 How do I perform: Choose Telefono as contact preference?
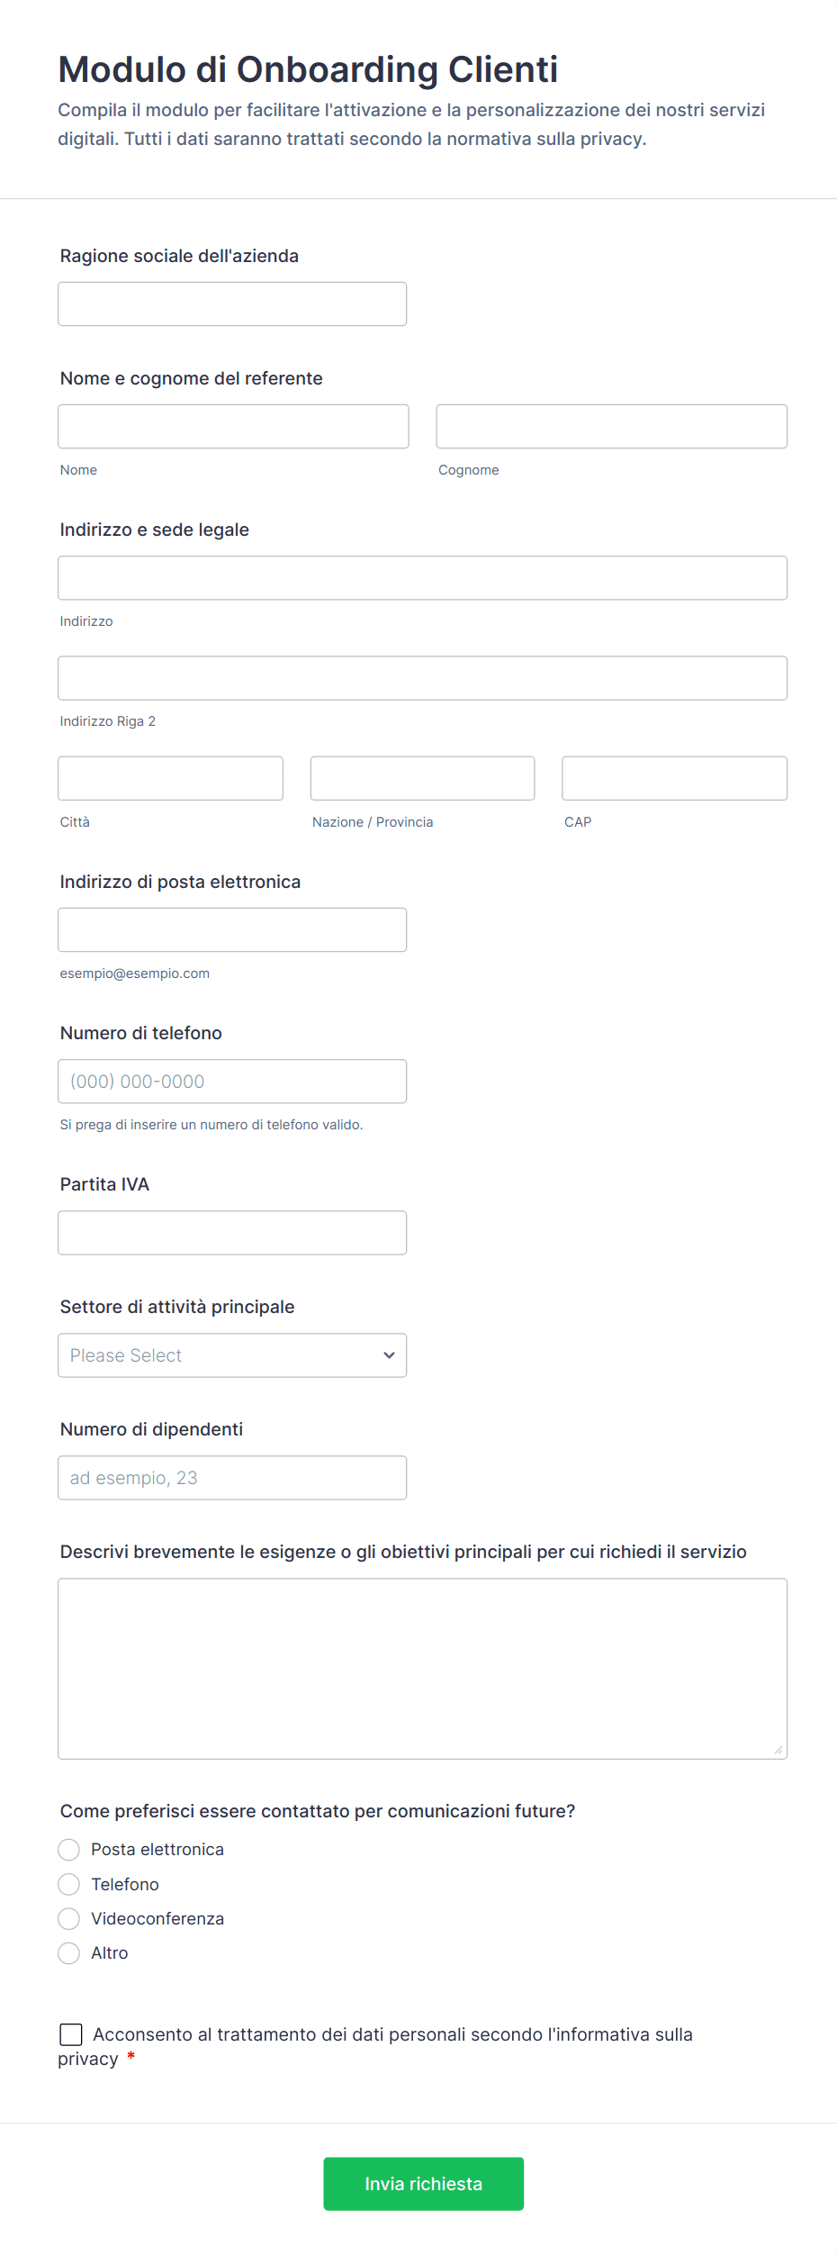pos(69,1884)
